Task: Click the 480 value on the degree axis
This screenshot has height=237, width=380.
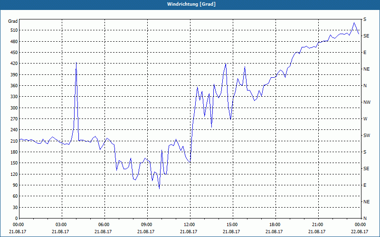Action: (14, 41)
